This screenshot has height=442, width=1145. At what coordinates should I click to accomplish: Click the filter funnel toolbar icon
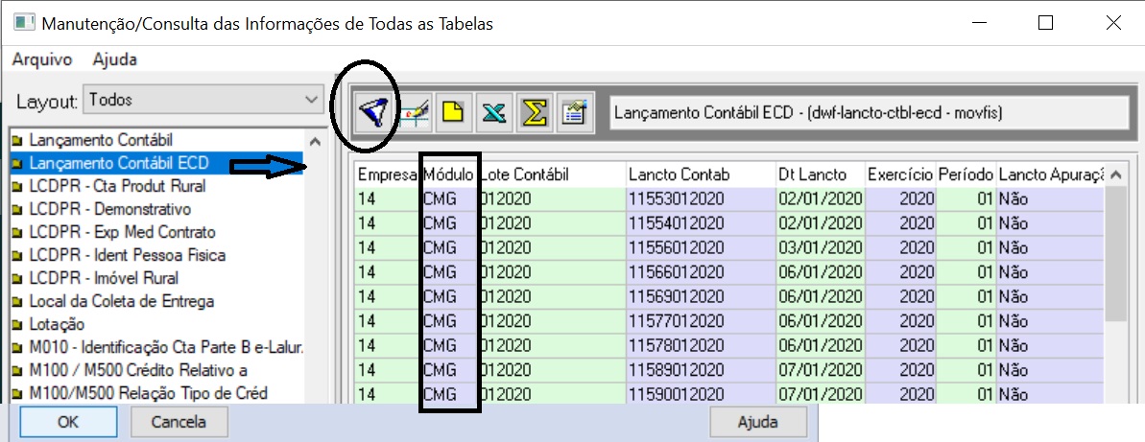(375, 114)
